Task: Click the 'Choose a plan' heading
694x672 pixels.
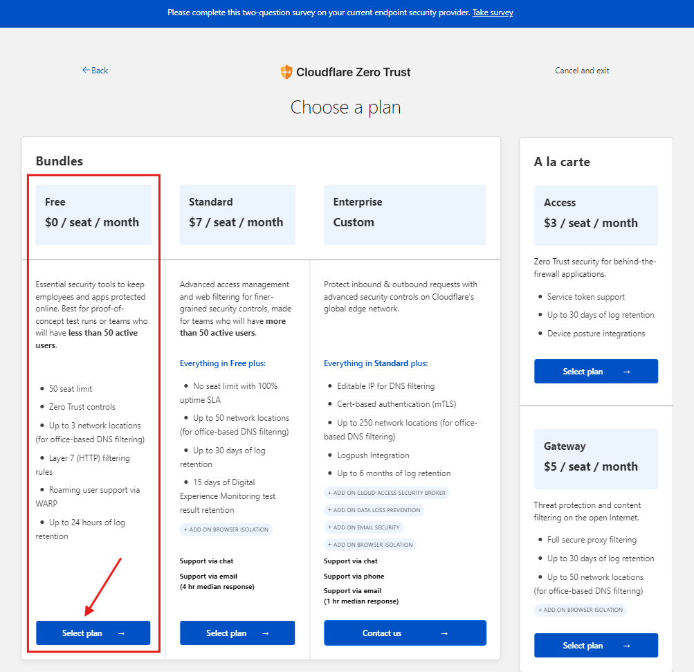Action: (346, 107)
